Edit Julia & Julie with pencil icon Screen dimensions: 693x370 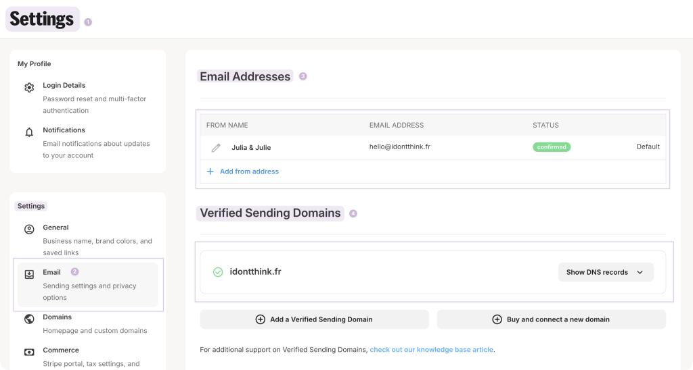click(x=216, y=147)
